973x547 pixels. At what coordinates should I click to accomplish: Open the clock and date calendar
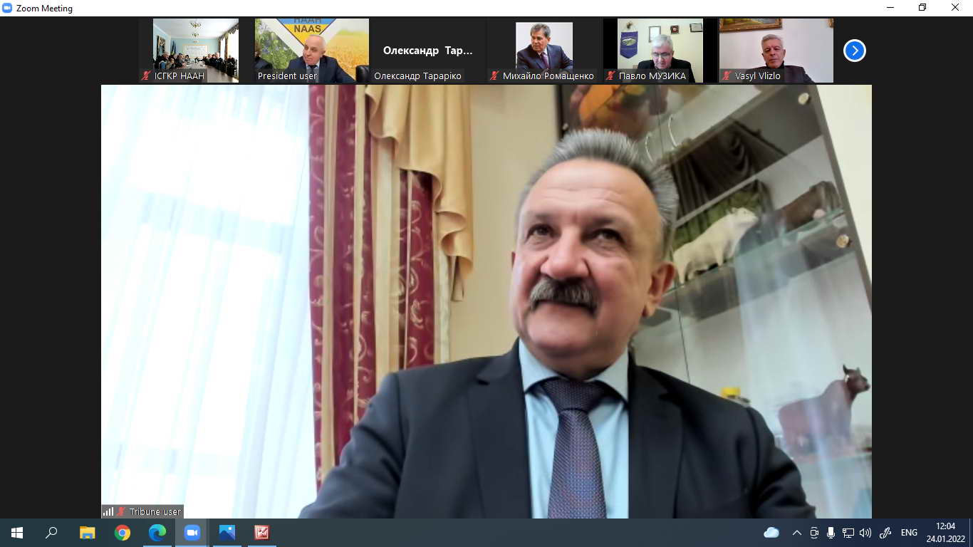(x=945, y=533)
